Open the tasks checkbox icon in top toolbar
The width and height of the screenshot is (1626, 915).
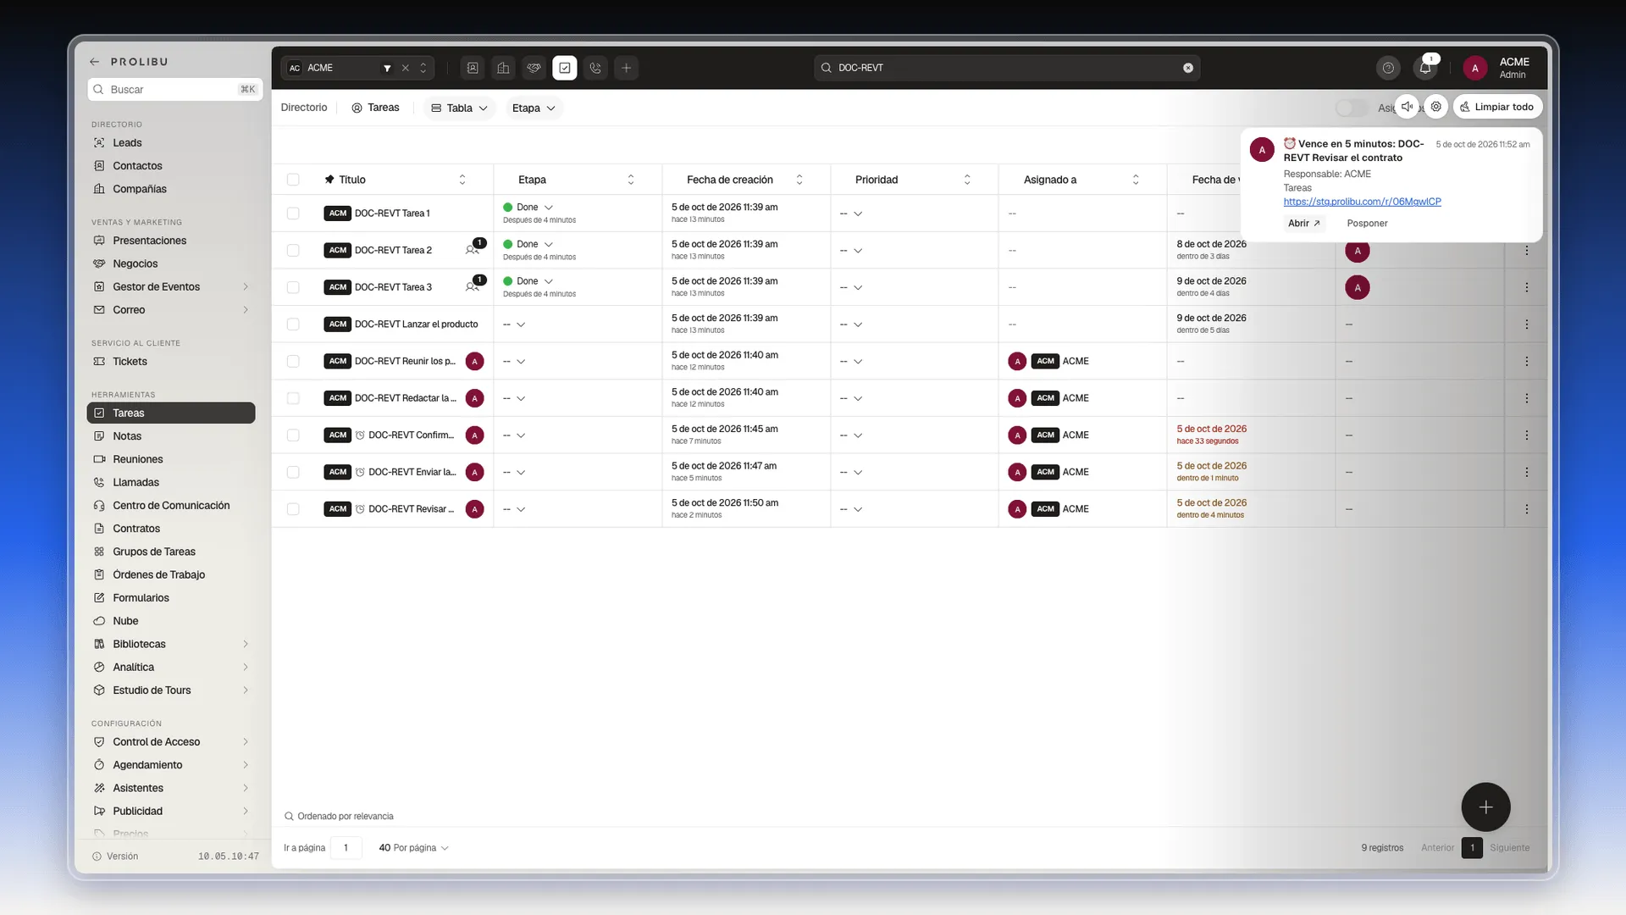(565, 68)
